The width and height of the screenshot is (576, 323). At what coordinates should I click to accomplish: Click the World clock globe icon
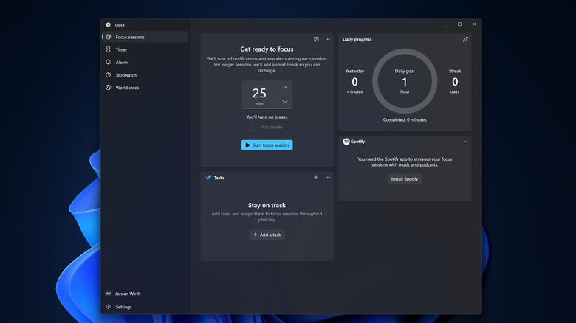(109, 88)
